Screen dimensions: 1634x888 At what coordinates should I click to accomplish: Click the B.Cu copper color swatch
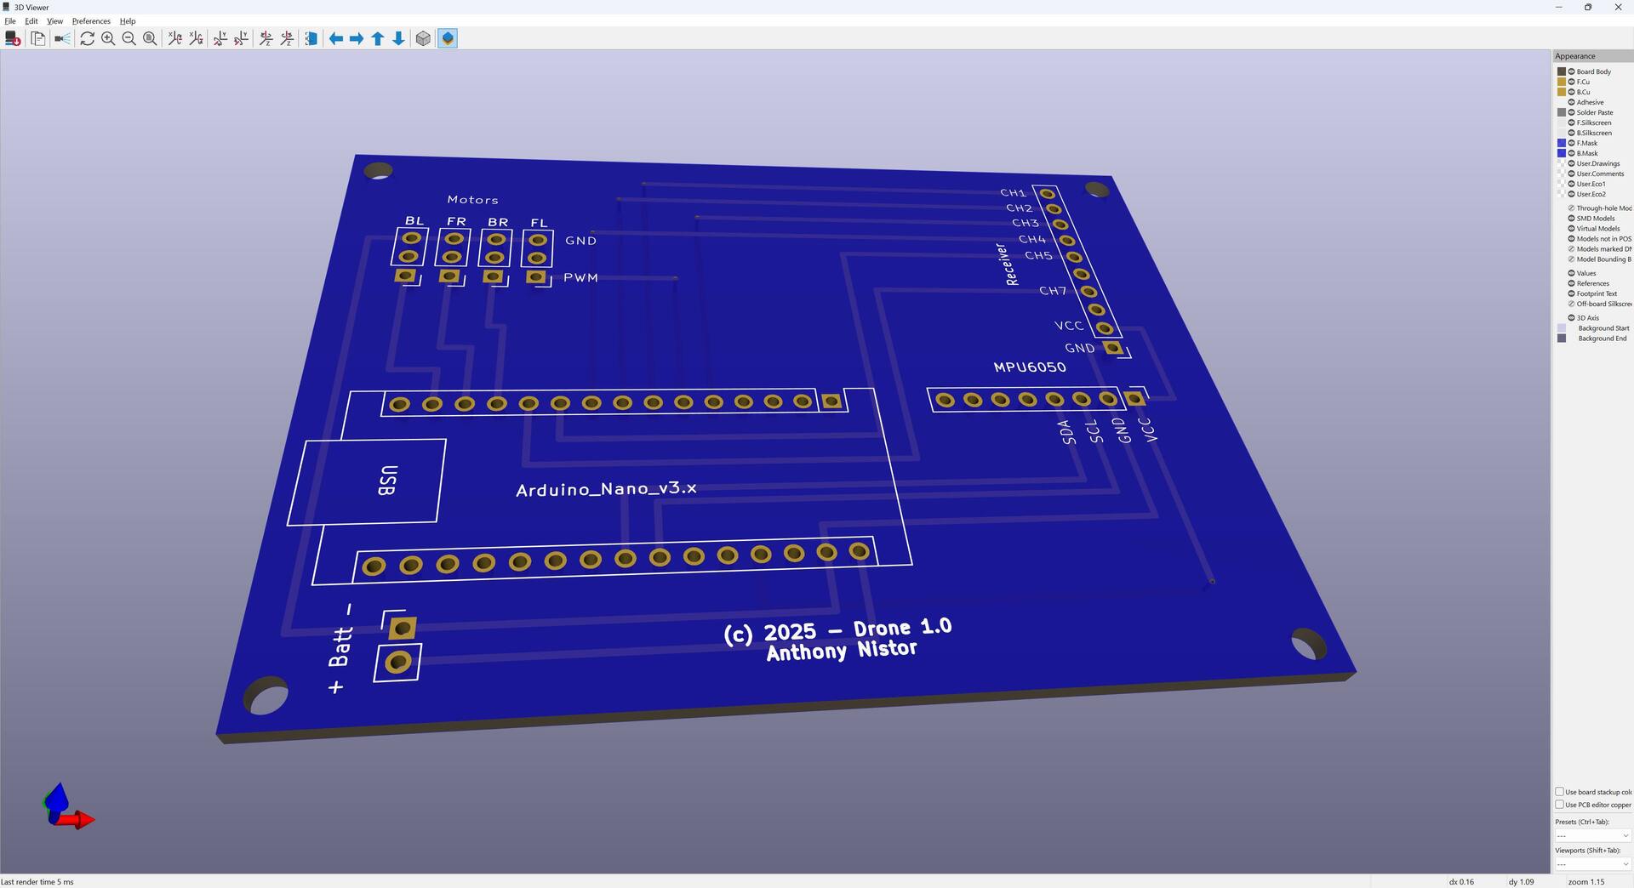(x=1562, y=92)
